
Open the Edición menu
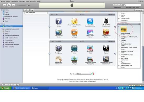[x=8, y=1]
